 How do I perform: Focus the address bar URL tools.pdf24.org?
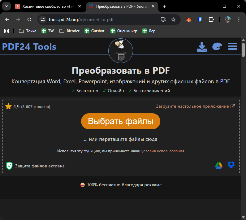pyautogui.click(x=81, y=19)
